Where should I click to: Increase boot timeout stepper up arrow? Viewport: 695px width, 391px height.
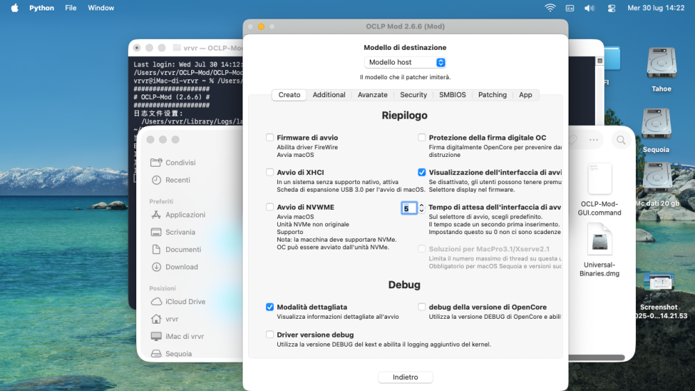click(x=422, y=205)
